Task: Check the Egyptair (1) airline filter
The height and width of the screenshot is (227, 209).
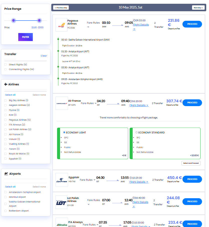Action: pyautogui.click(x=6, y=159)
